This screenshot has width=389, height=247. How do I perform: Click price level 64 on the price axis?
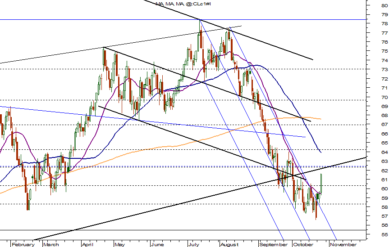click(384, 152)
